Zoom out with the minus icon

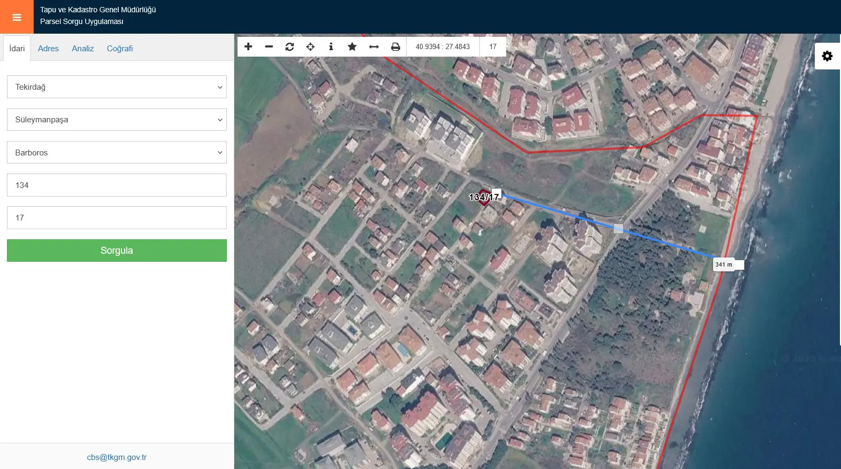269,46
